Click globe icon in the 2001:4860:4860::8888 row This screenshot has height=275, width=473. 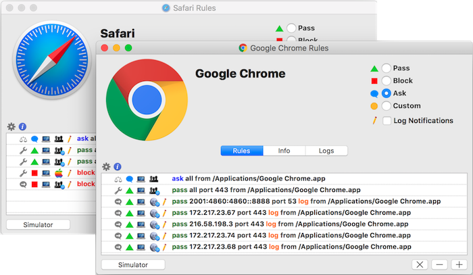[155, 202]
